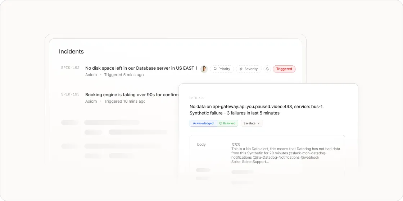Click the Escalate chevron arrow

(x=259, y=123)
